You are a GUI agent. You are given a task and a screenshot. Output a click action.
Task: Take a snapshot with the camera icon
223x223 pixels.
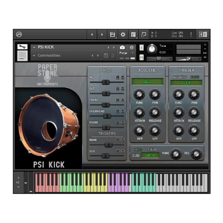click(122, 47)
